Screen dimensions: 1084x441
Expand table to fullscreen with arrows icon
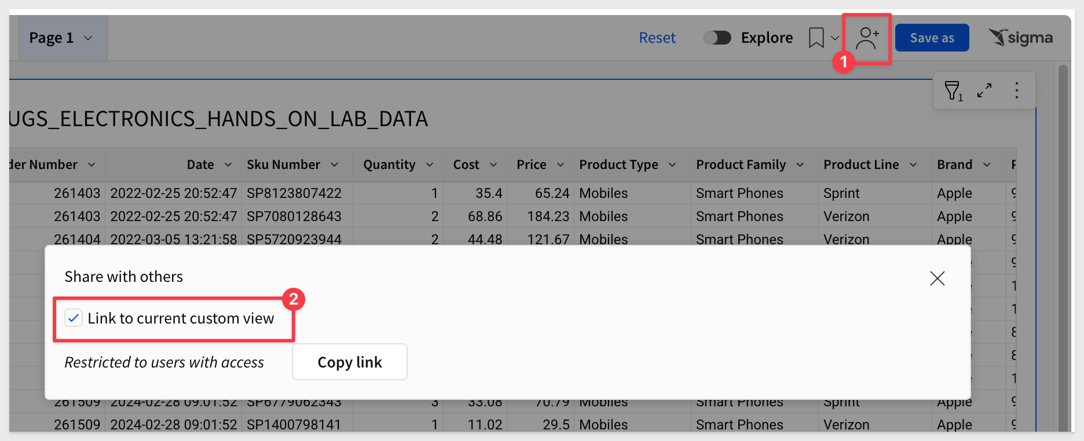point(984,90)
